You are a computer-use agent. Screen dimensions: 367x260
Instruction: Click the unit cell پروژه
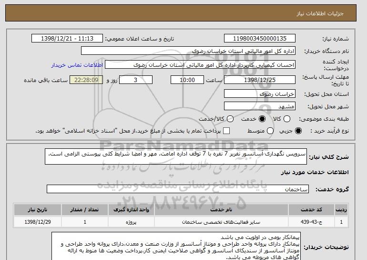click(131, 222)
